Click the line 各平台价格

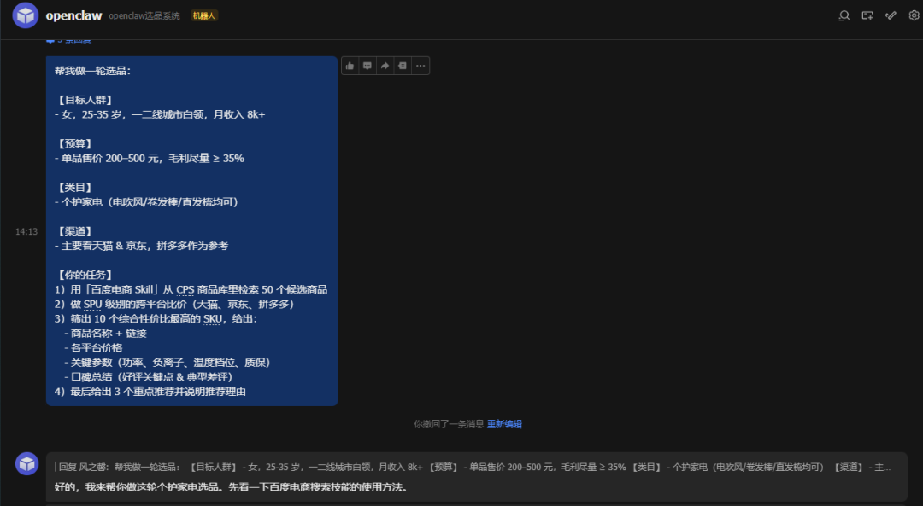point(93,348)
